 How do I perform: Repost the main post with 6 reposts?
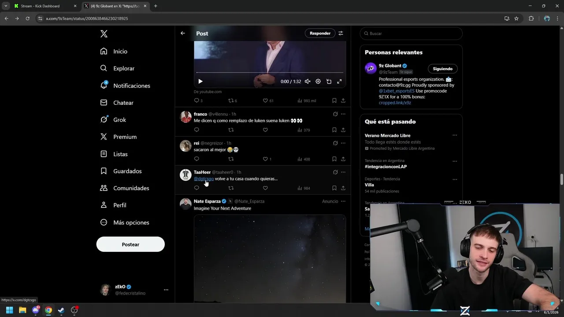click(233, 100)
